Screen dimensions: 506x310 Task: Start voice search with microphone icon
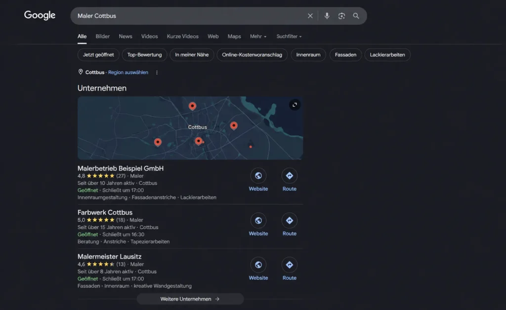click(x=327, y=16)
